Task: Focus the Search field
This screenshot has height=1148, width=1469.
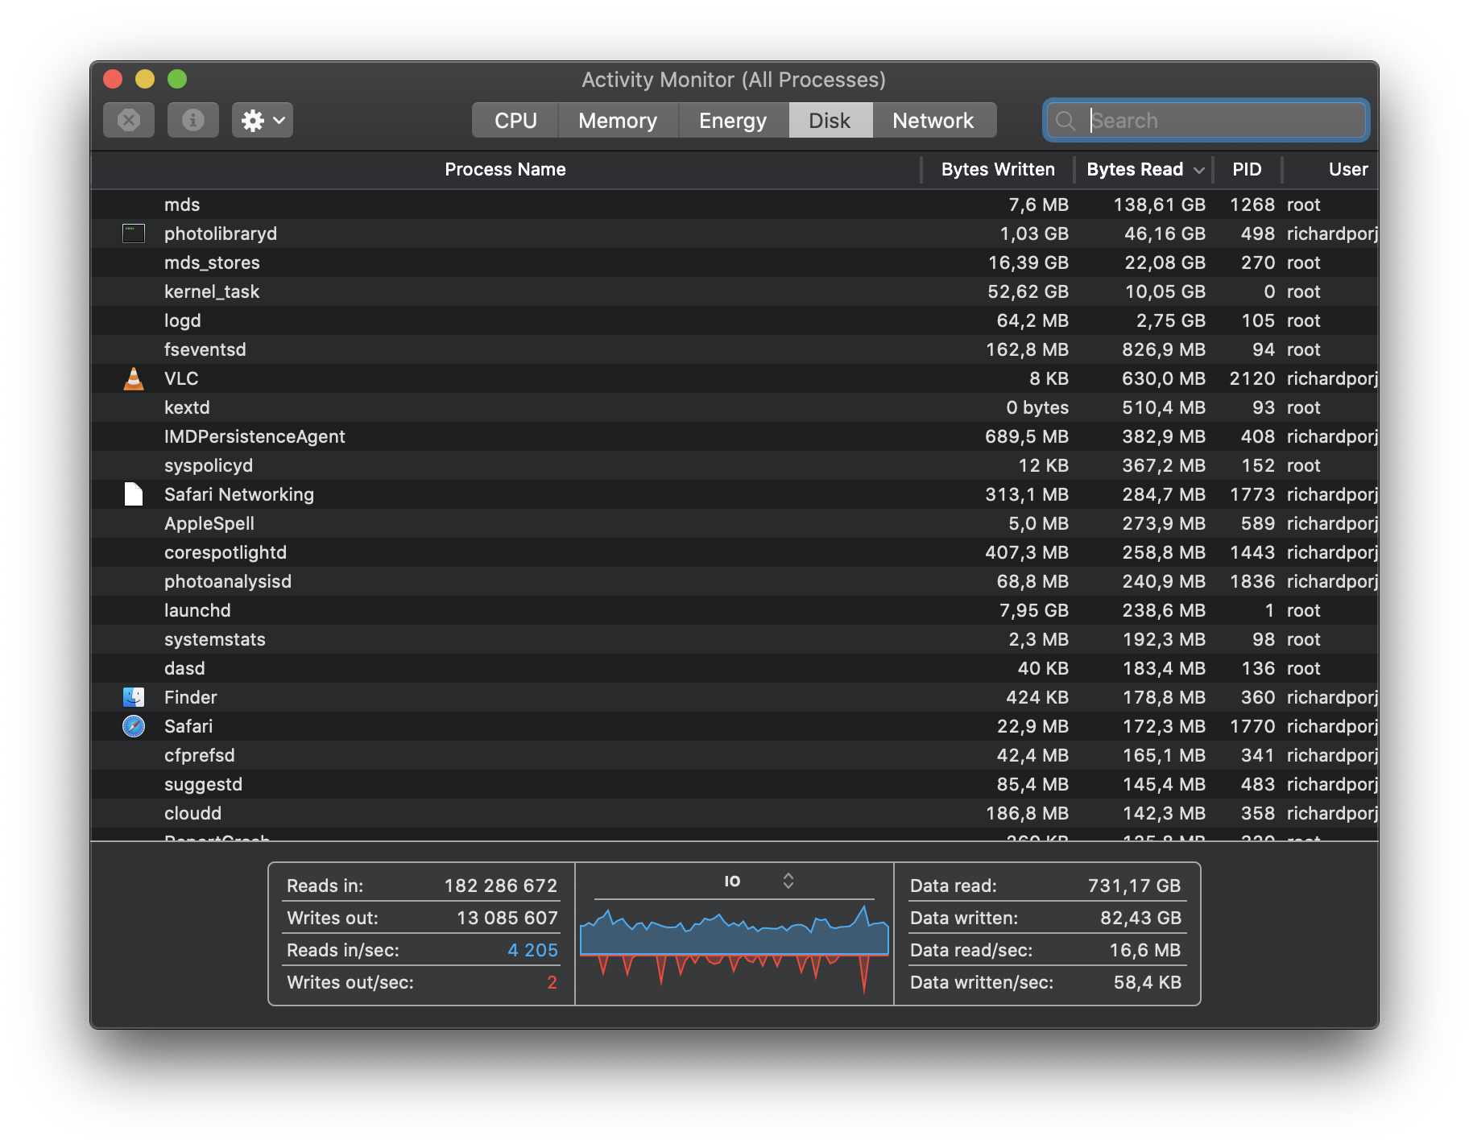Action: (x=1206, y=121)
